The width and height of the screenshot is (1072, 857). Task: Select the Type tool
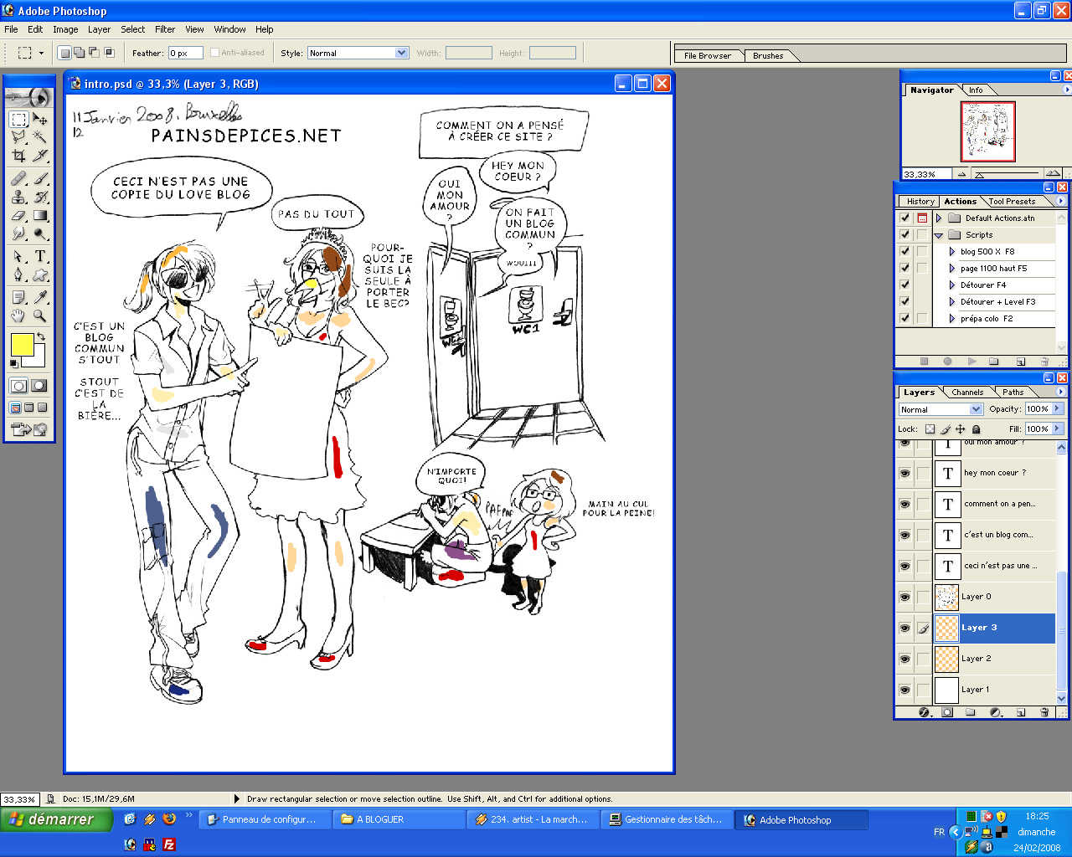pos(39,257)
